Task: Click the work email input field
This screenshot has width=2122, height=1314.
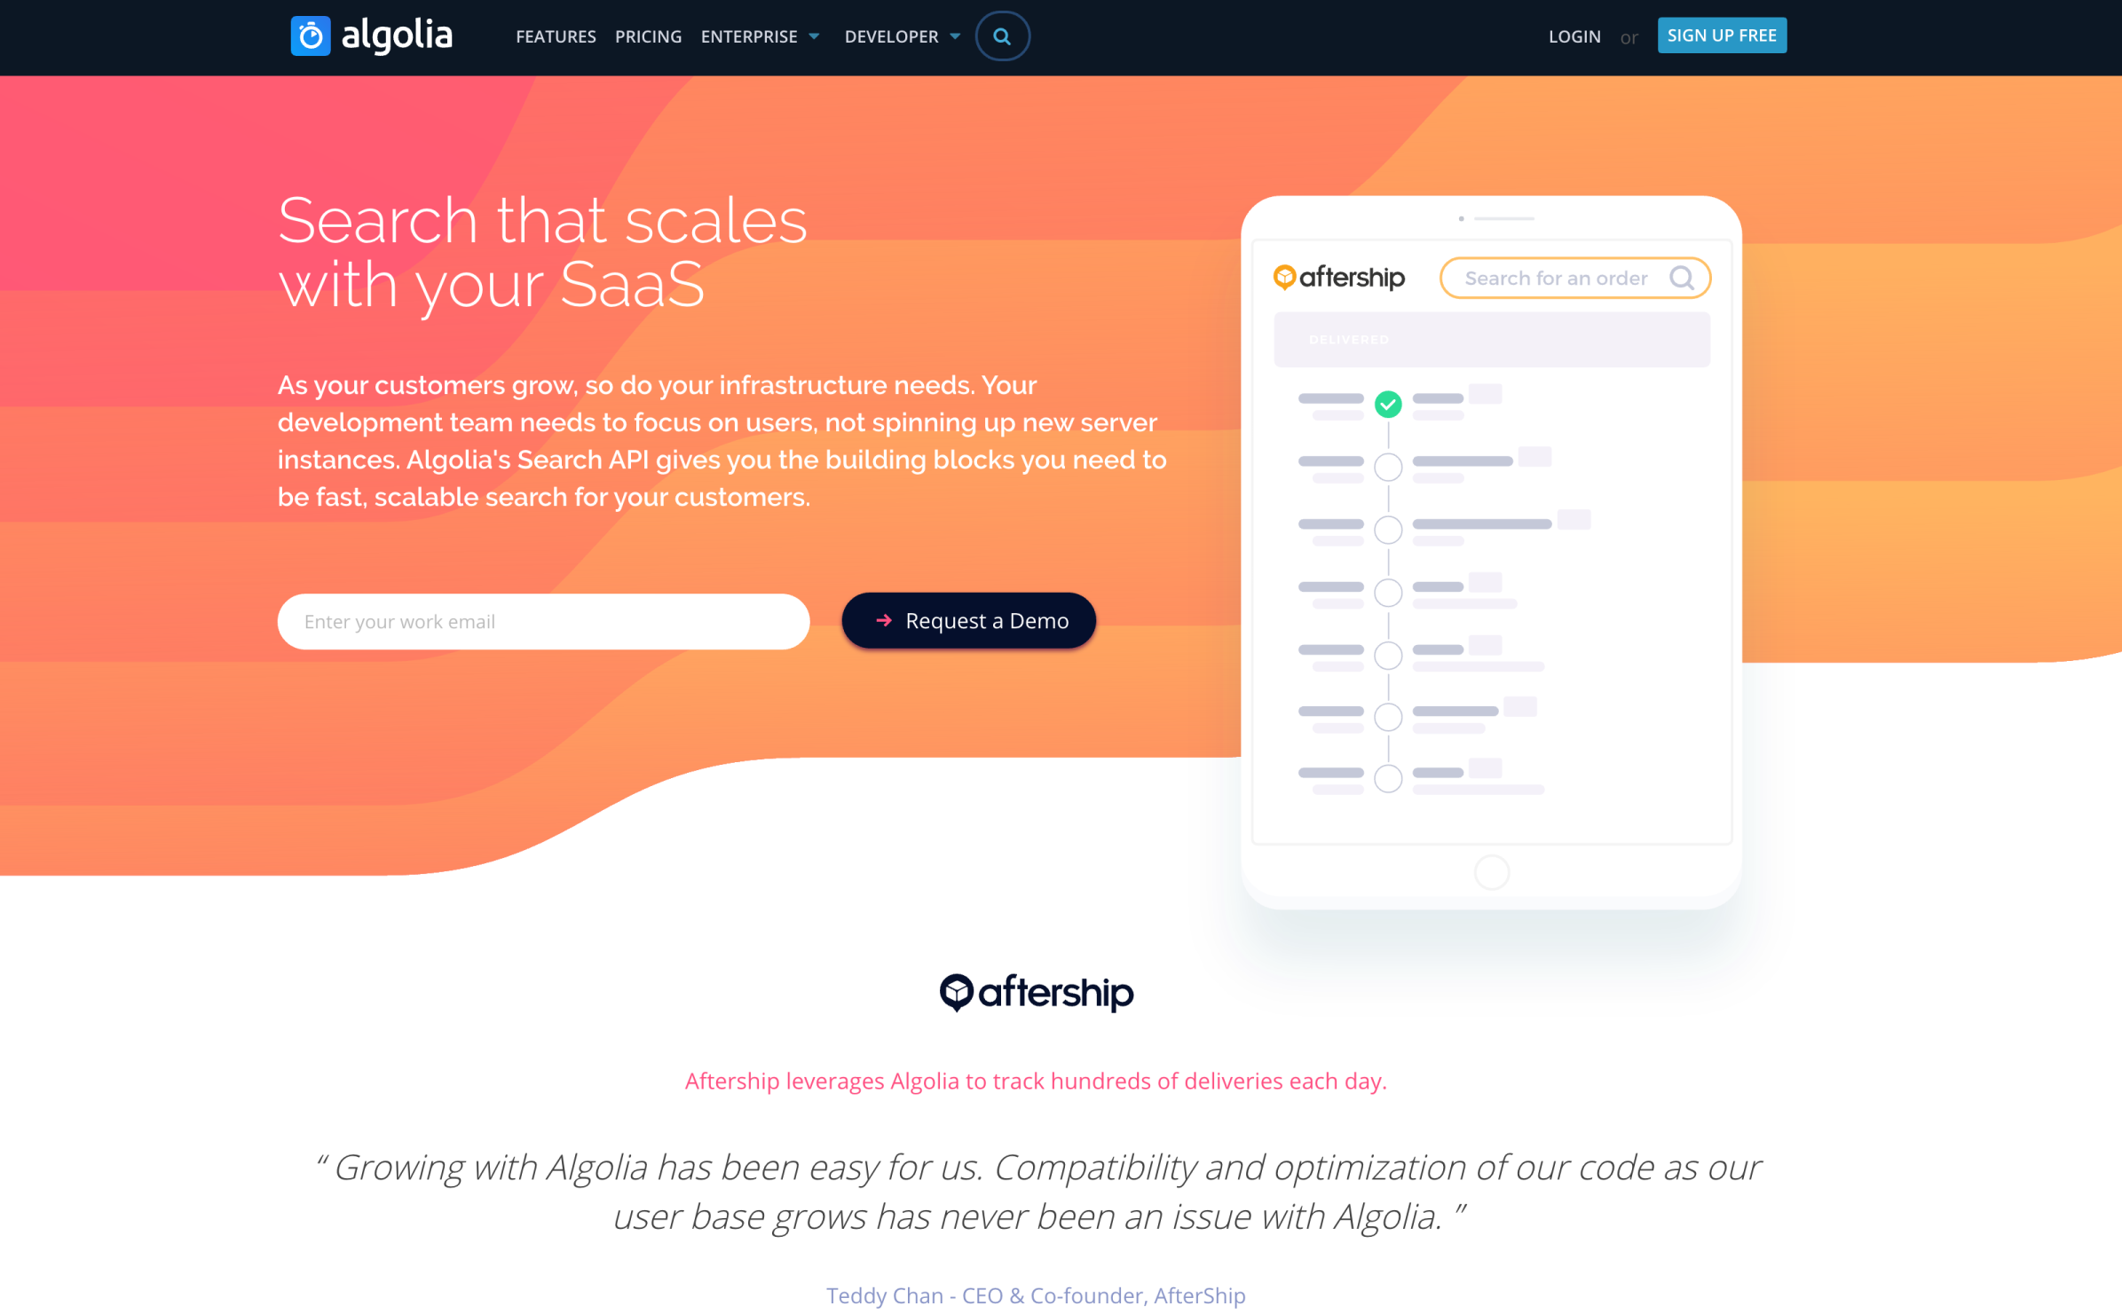Action: tap(544, 621)
